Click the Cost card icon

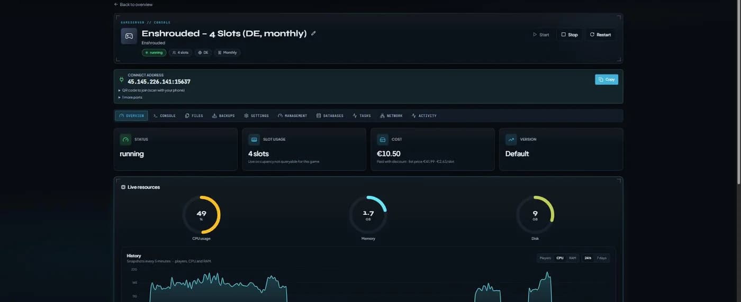click(383, 140)
